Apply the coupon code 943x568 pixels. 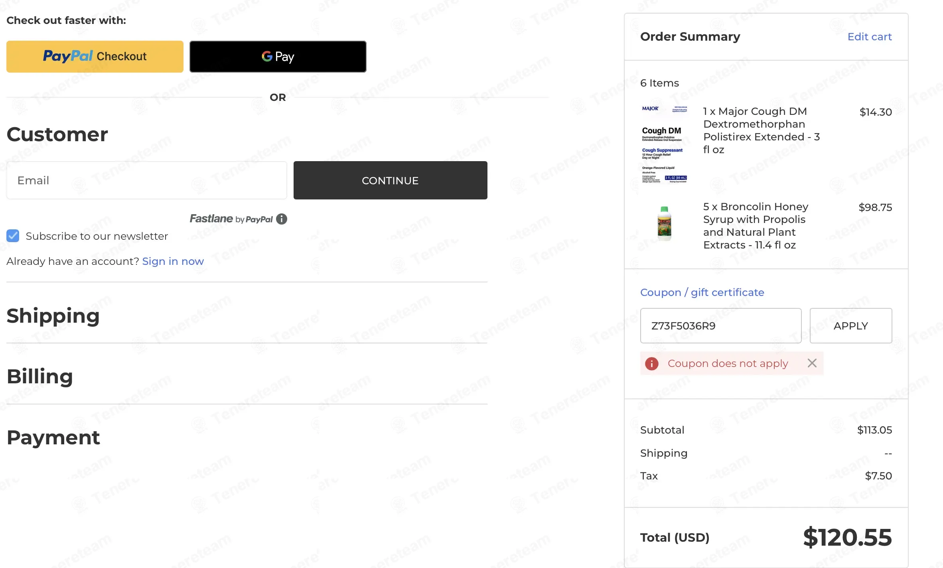coord(851,325)
